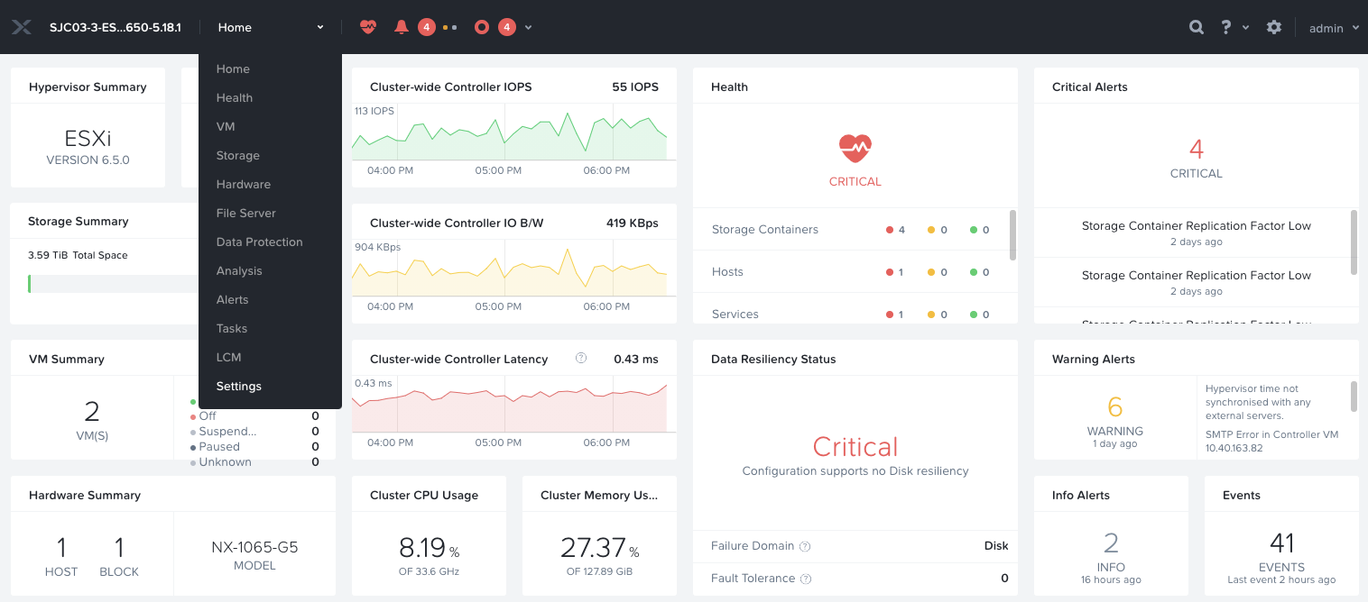This screenshot has height=602, width=1368.
Task: Click the 55 IOPS value
Action: pos(635,87)
